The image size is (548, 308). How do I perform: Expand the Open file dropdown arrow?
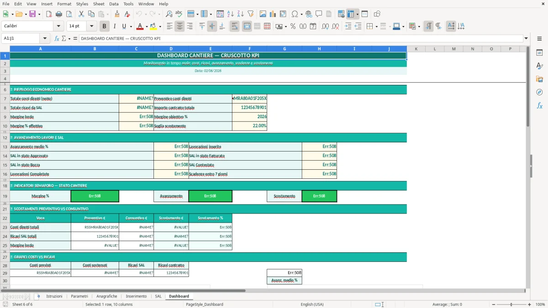point(25,14)
